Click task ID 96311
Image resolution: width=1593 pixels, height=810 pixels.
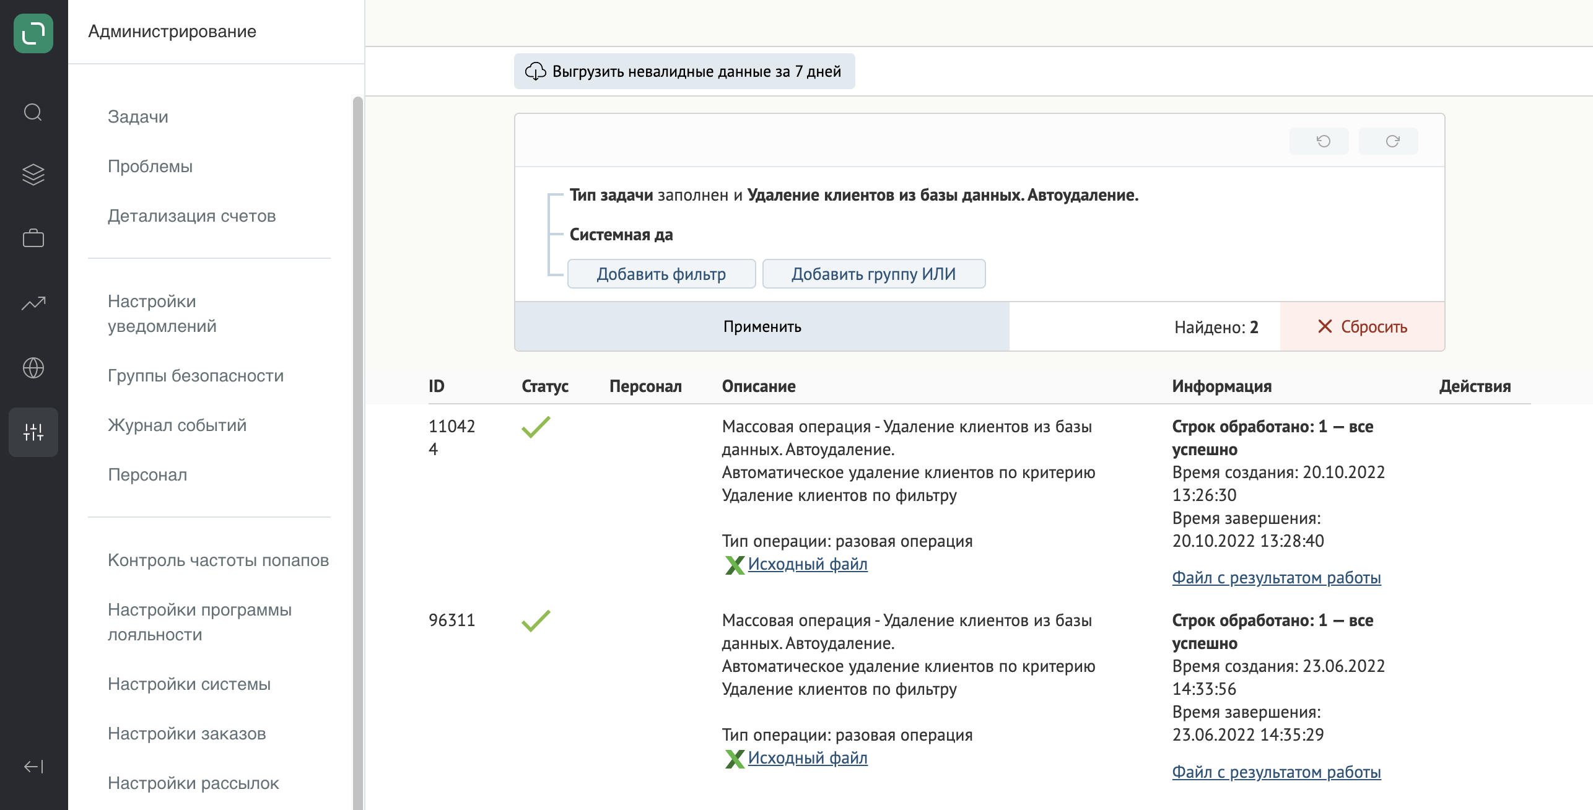coord(452,621)
